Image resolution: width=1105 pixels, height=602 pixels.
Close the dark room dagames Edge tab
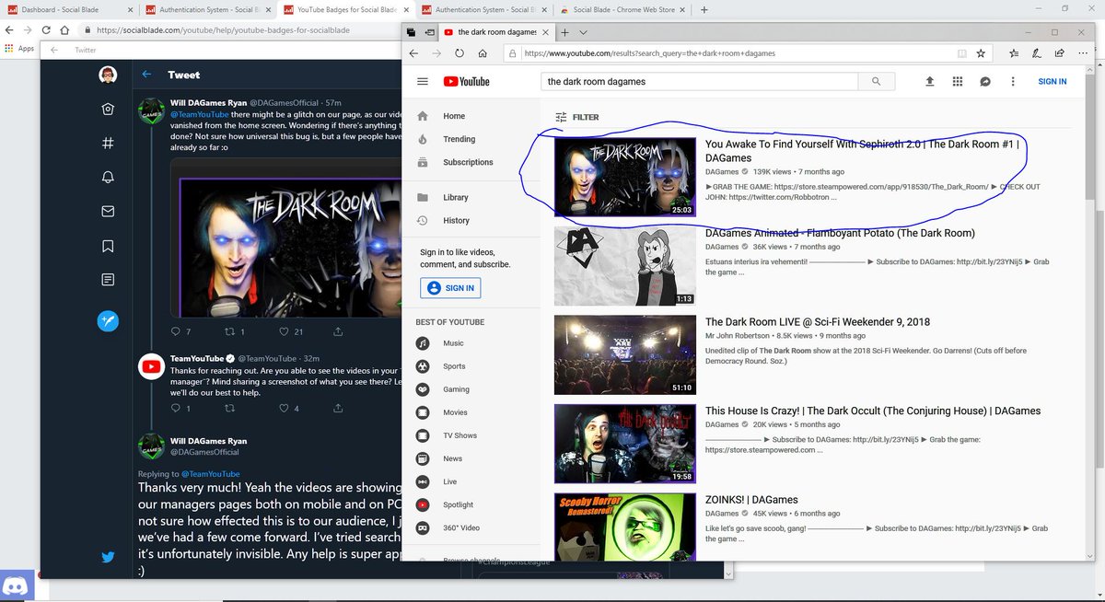point(545,31)
